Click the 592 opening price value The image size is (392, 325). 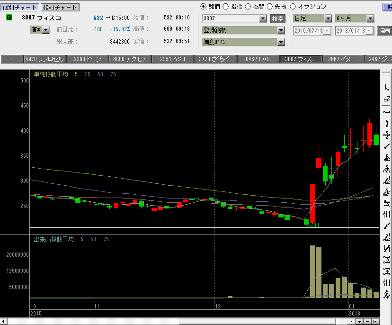(168, 18)
